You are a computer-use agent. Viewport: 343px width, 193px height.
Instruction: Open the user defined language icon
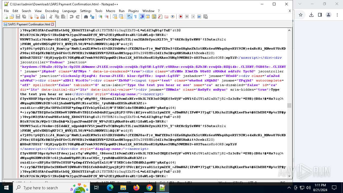pyautogui.click(x=148, y=17)
